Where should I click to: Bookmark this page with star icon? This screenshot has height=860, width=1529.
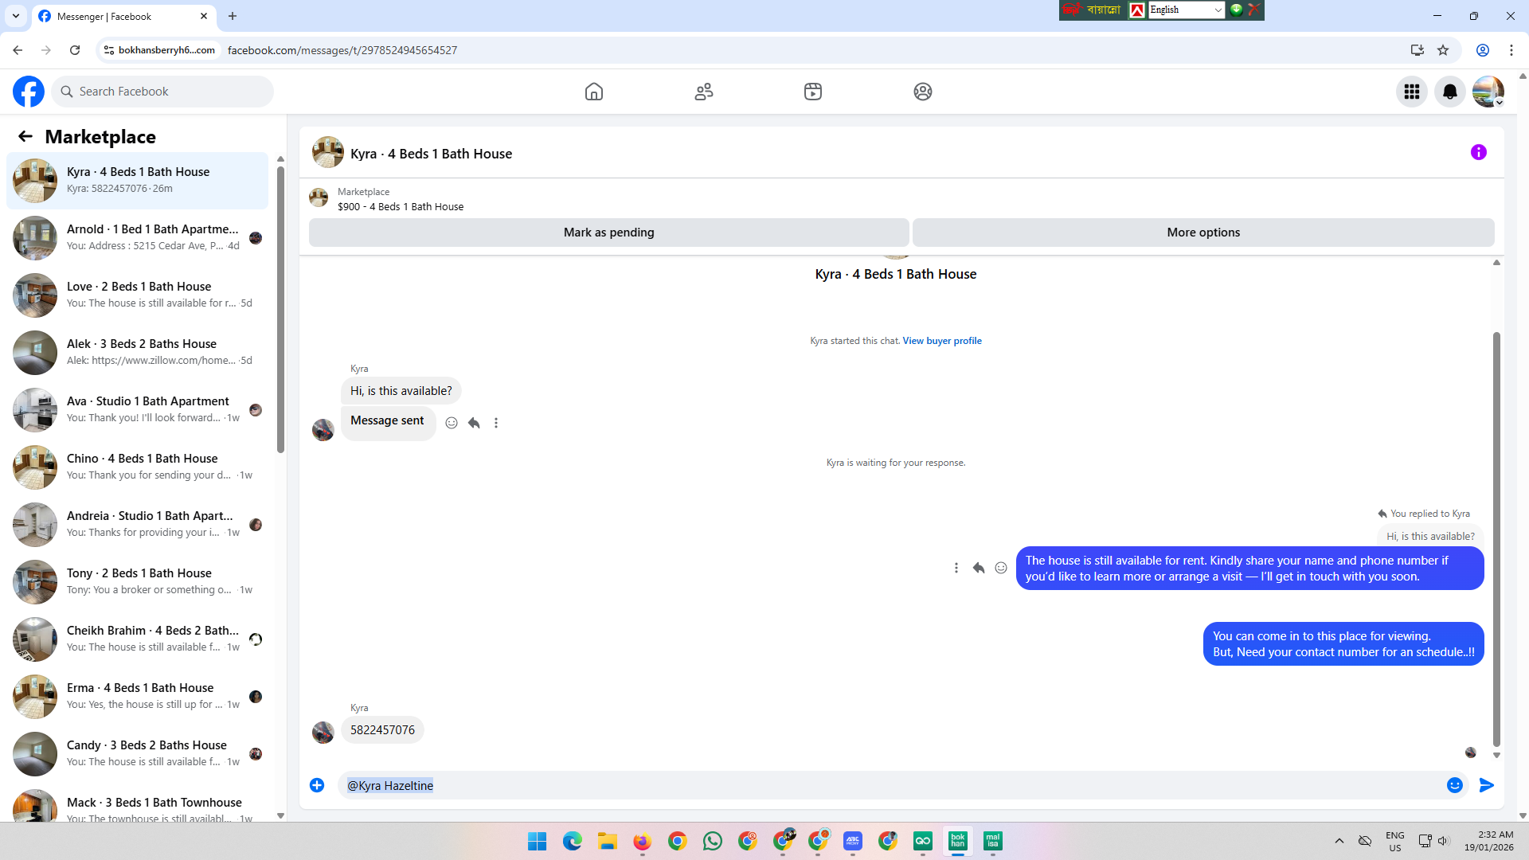click(x=1443, y=50)
